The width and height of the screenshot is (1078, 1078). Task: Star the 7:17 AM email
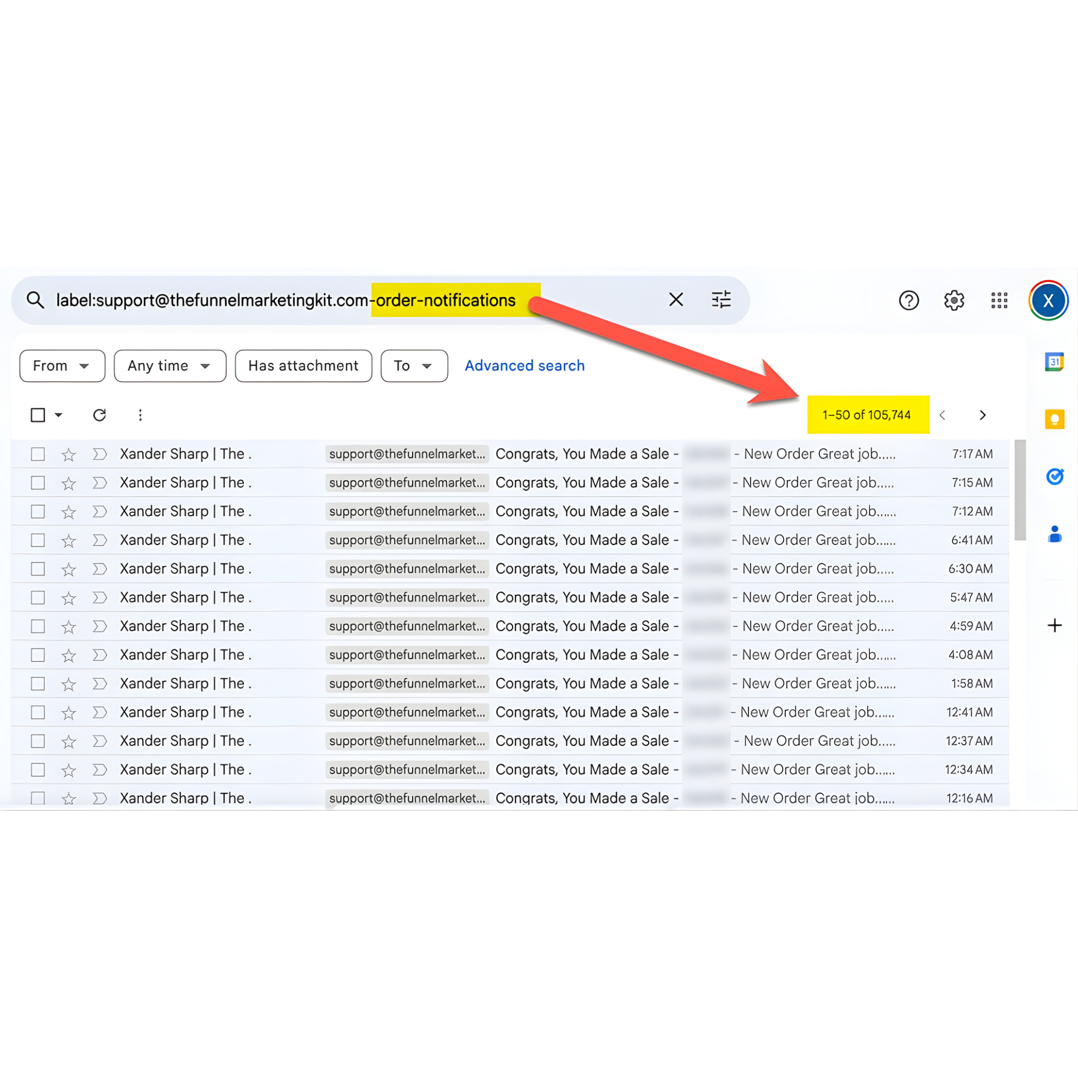68,455
